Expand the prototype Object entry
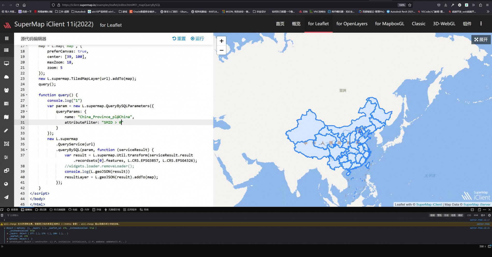492x257 pixels. [8, 242]
